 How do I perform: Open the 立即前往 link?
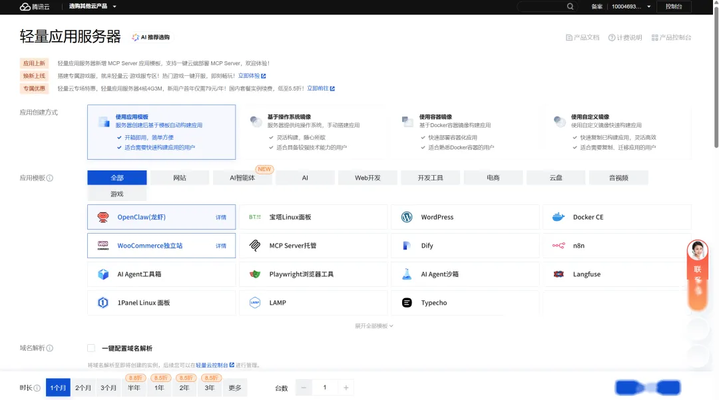pos(320,88)
